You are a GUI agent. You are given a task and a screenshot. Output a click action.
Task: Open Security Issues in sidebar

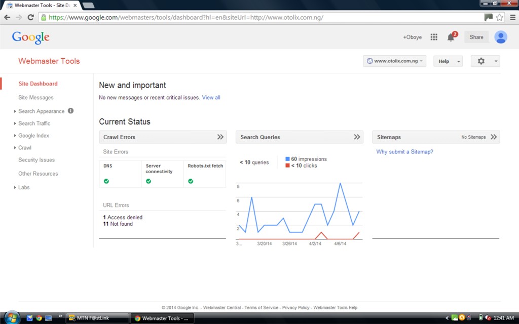[x=36, y=159]
